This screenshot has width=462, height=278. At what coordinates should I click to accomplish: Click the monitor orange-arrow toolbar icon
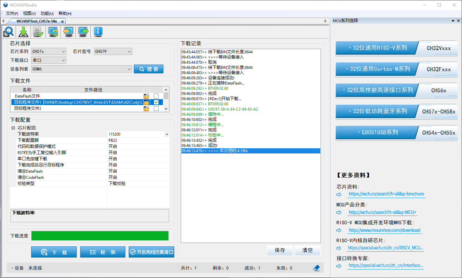click(x=68, y=32)
